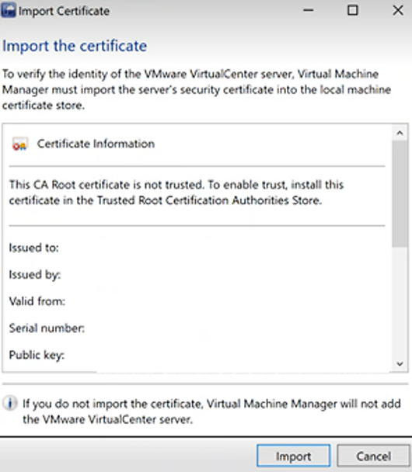Click the Certificate Information heading text
Screen dimensions: 412x472
click(96, 144)
